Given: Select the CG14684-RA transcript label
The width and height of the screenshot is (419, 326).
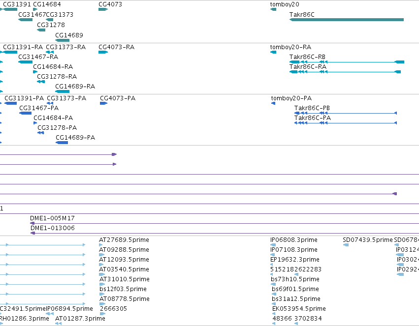Looking at the screenshot, I should click(53, 67).
